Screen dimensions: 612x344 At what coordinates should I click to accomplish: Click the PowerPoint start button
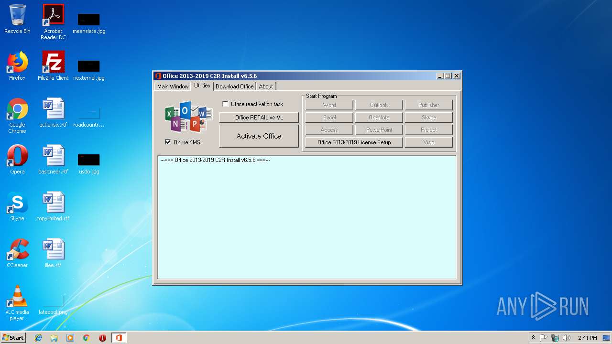[x=379, y=130]
